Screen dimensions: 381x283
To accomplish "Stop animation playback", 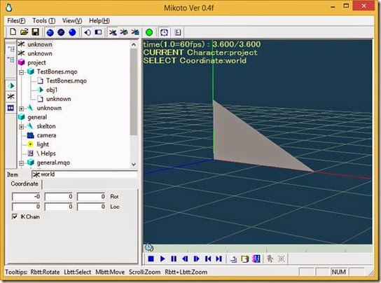I will coord(151,258).
